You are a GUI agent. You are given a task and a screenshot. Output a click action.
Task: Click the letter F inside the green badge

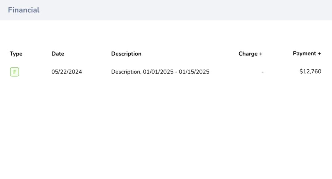coord(14,72)
